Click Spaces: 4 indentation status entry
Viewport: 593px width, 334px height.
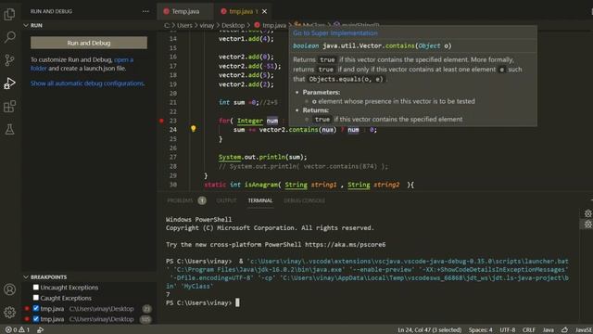click(x=480, y=330)
